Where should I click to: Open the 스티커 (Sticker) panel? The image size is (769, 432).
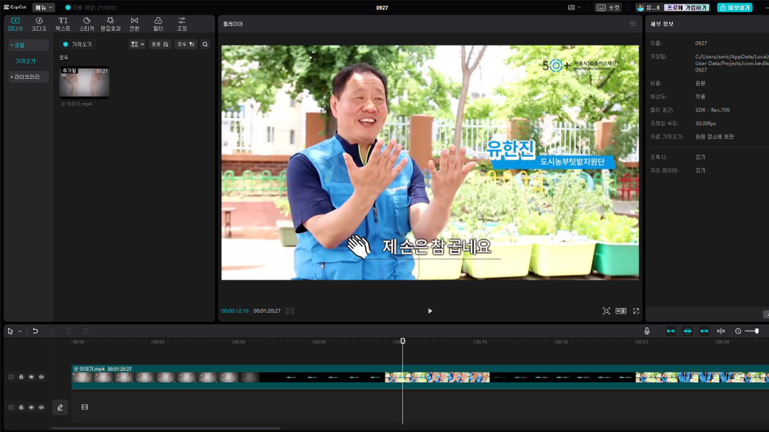click(x=87, y=24)
